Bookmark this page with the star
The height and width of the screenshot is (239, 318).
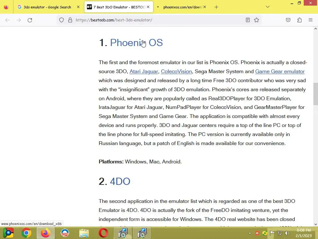click(x=257, y=20)
